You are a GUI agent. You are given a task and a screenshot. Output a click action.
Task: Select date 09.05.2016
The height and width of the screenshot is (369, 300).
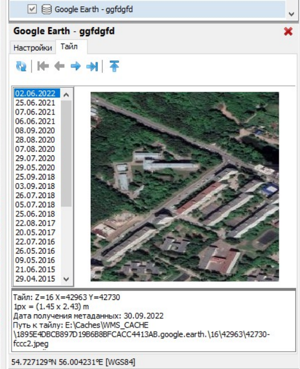[x=35, y=260]
